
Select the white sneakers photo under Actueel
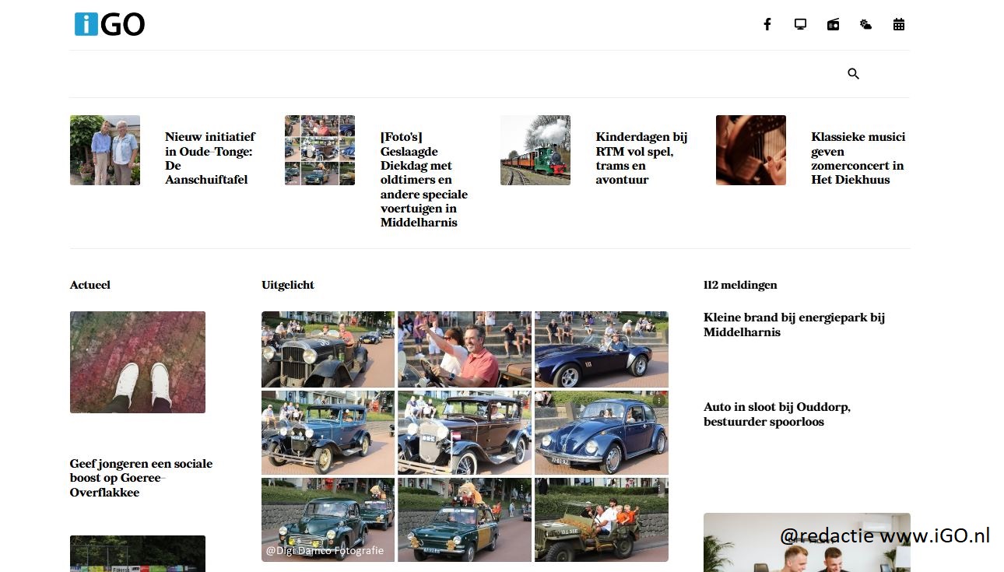click(x=138, y=362)
